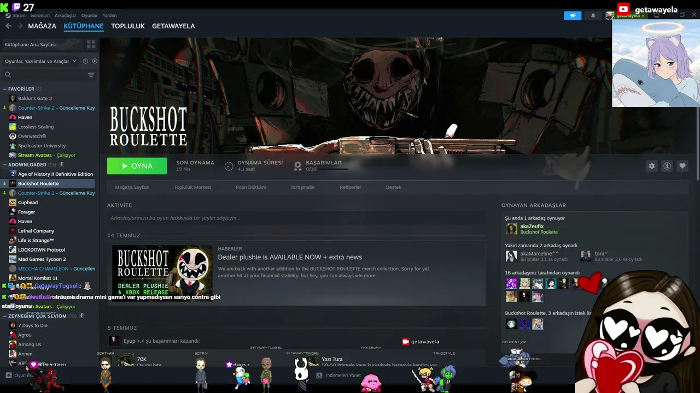Switch library to grid view icon
Screen dimensions: 700x393
[91, 44]
